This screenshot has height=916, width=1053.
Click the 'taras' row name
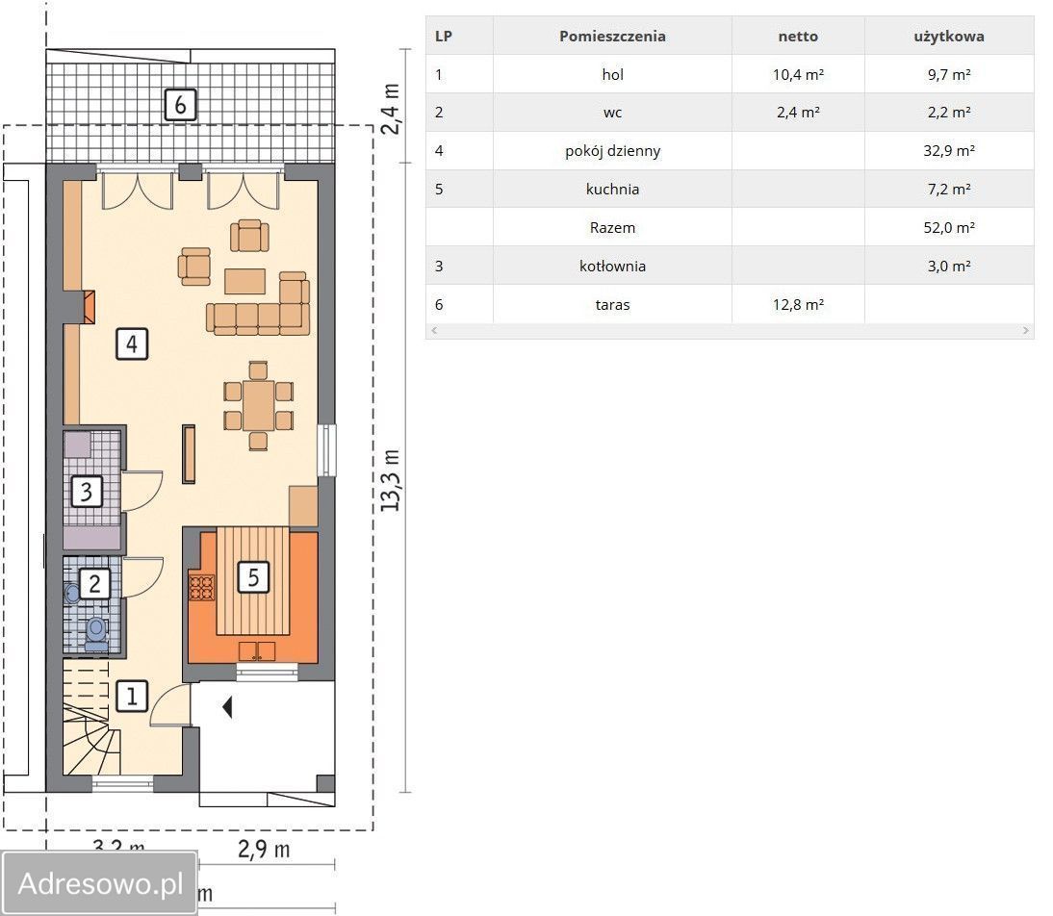pyautogui.click(x=612, y=305)
